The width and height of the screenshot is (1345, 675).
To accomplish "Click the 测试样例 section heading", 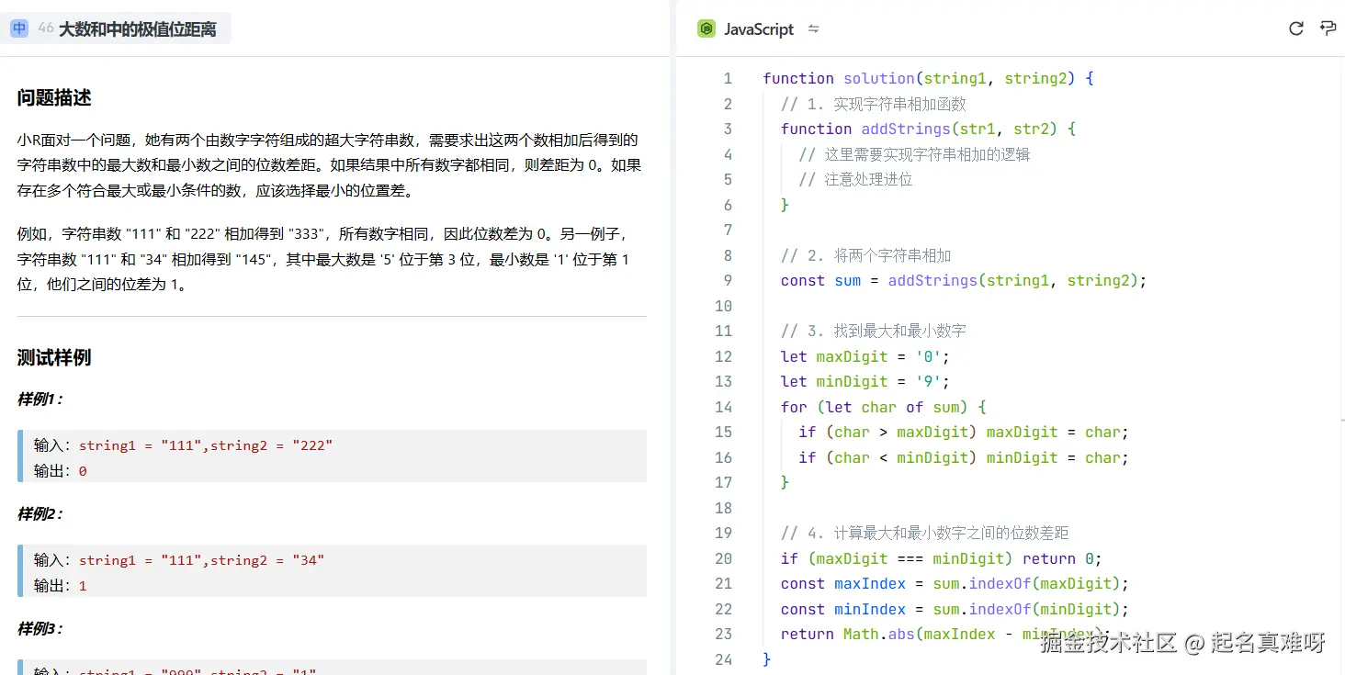I will 54,357.
